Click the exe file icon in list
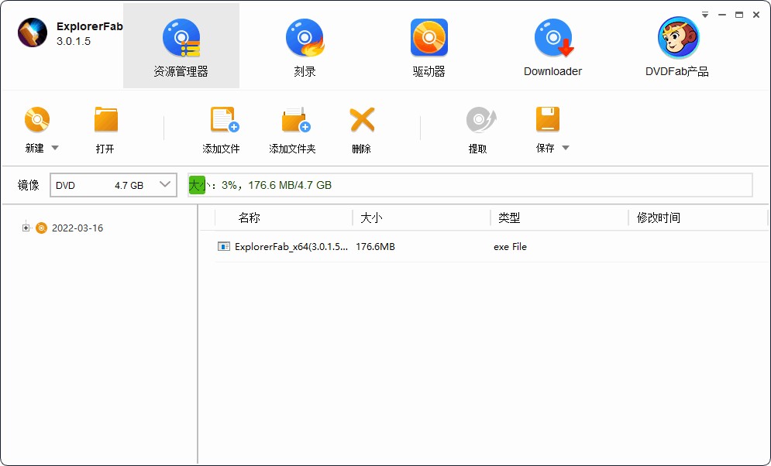 [x=224, y=246]
